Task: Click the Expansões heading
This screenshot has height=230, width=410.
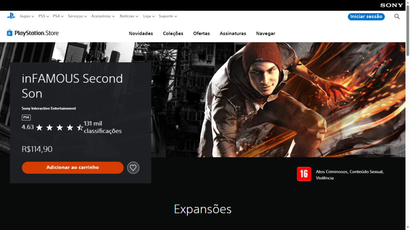Action: (203, 209)
